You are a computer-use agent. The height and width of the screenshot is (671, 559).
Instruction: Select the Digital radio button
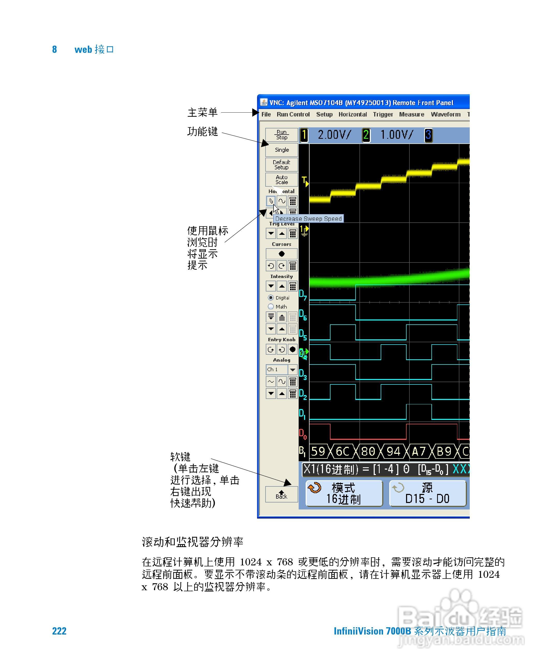point(271,297)
